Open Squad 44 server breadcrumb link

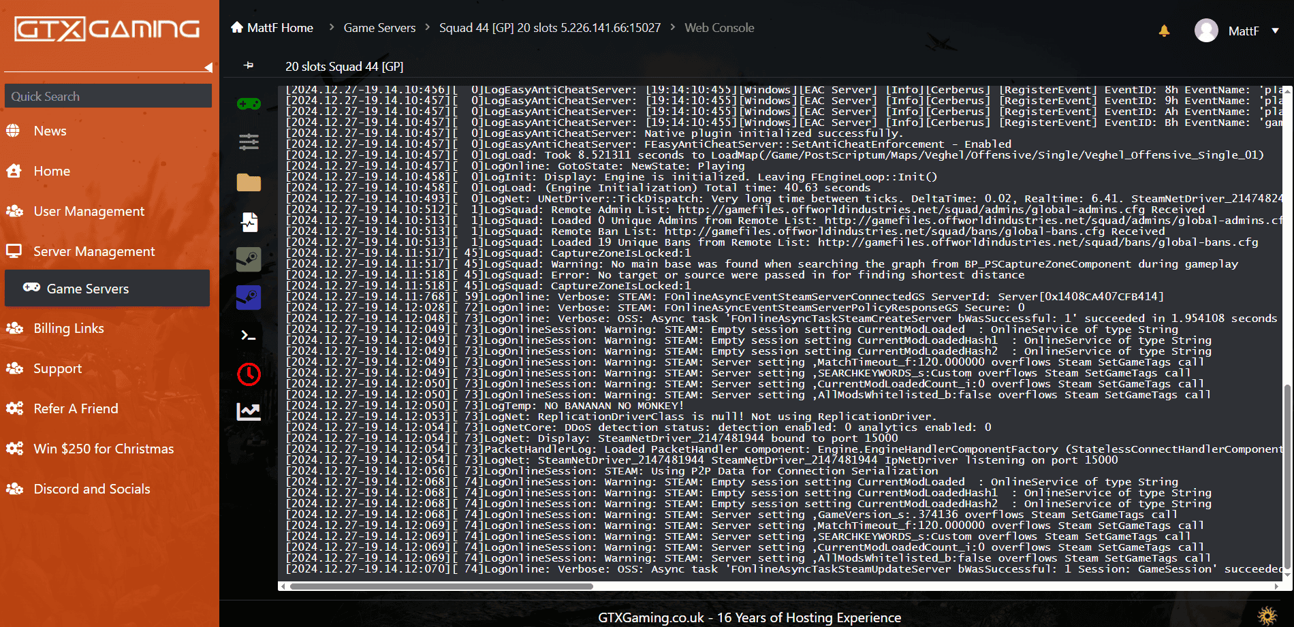pyautogui.click(x=550, y=28)
